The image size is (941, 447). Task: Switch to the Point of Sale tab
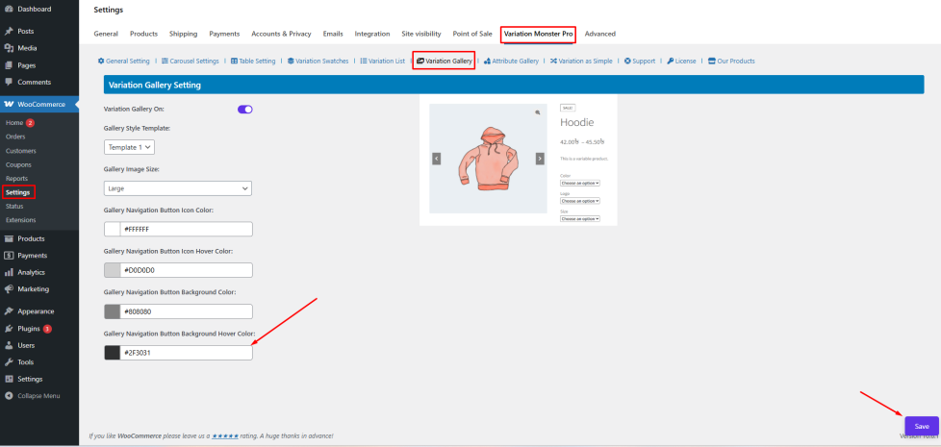click(472, 34)
